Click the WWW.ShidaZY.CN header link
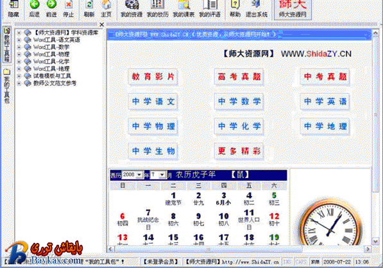This screenshot has height=268, width=383. pos(316,54)
